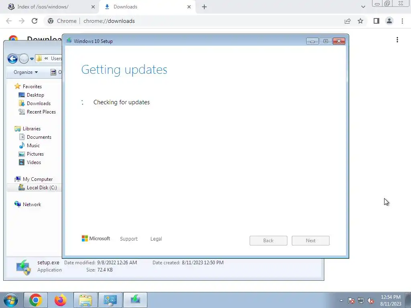Open a new Chrome tab

204,7
